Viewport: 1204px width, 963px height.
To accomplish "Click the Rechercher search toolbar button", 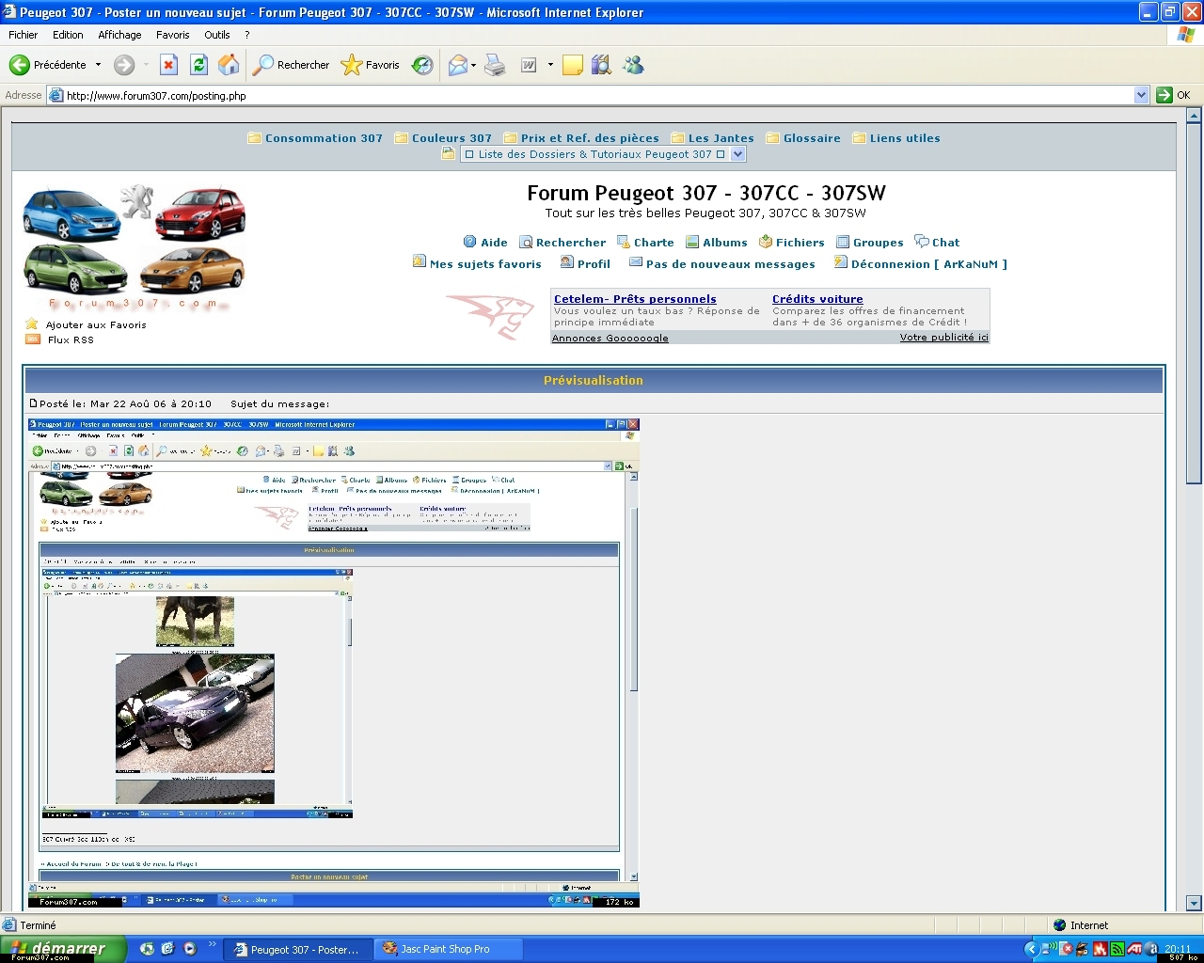I will [x=292, y=65].
